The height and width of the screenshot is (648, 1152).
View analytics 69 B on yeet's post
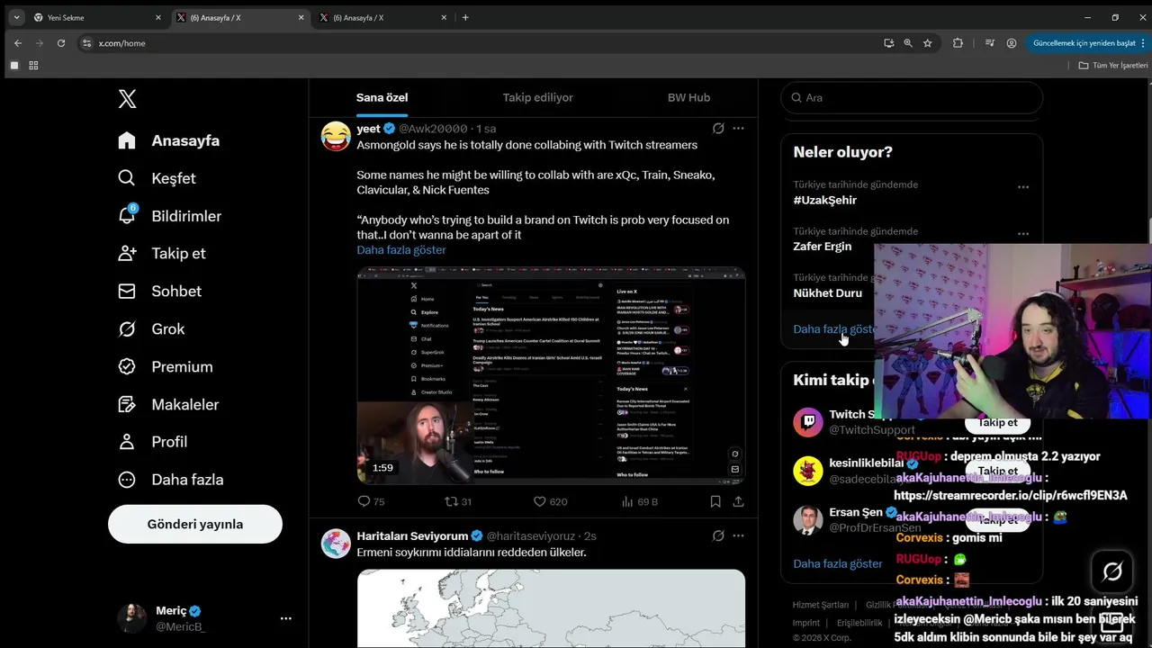pos(640,501)
